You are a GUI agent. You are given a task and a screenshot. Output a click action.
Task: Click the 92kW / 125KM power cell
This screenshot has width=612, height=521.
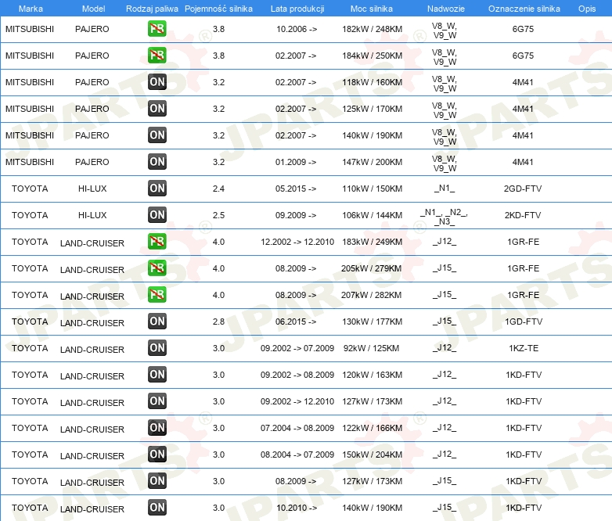point(371,348)
